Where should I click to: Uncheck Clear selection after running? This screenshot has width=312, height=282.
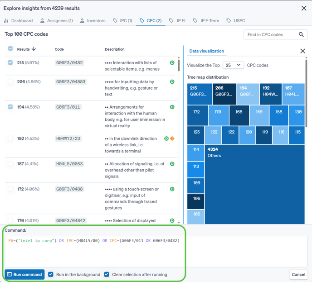[x=107, y=274]
